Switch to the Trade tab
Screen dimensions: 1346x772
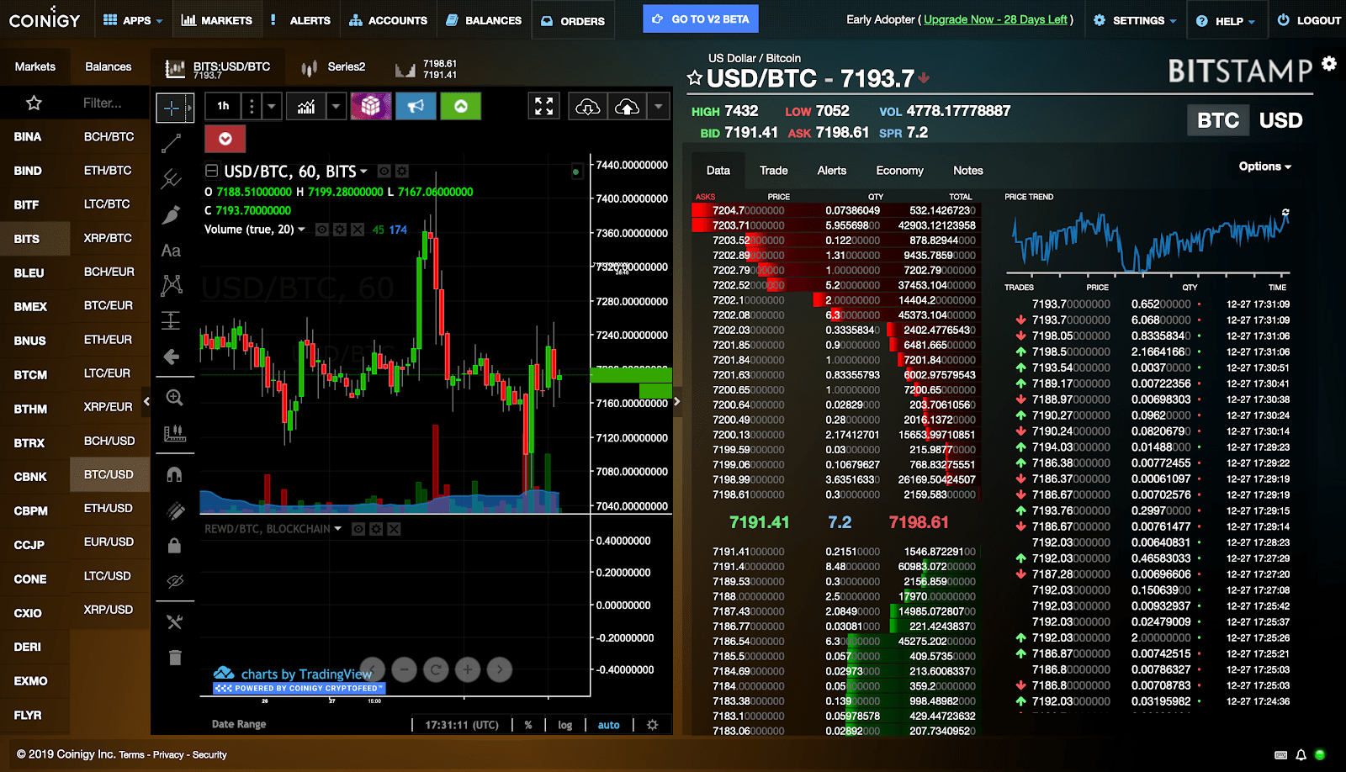774,170
